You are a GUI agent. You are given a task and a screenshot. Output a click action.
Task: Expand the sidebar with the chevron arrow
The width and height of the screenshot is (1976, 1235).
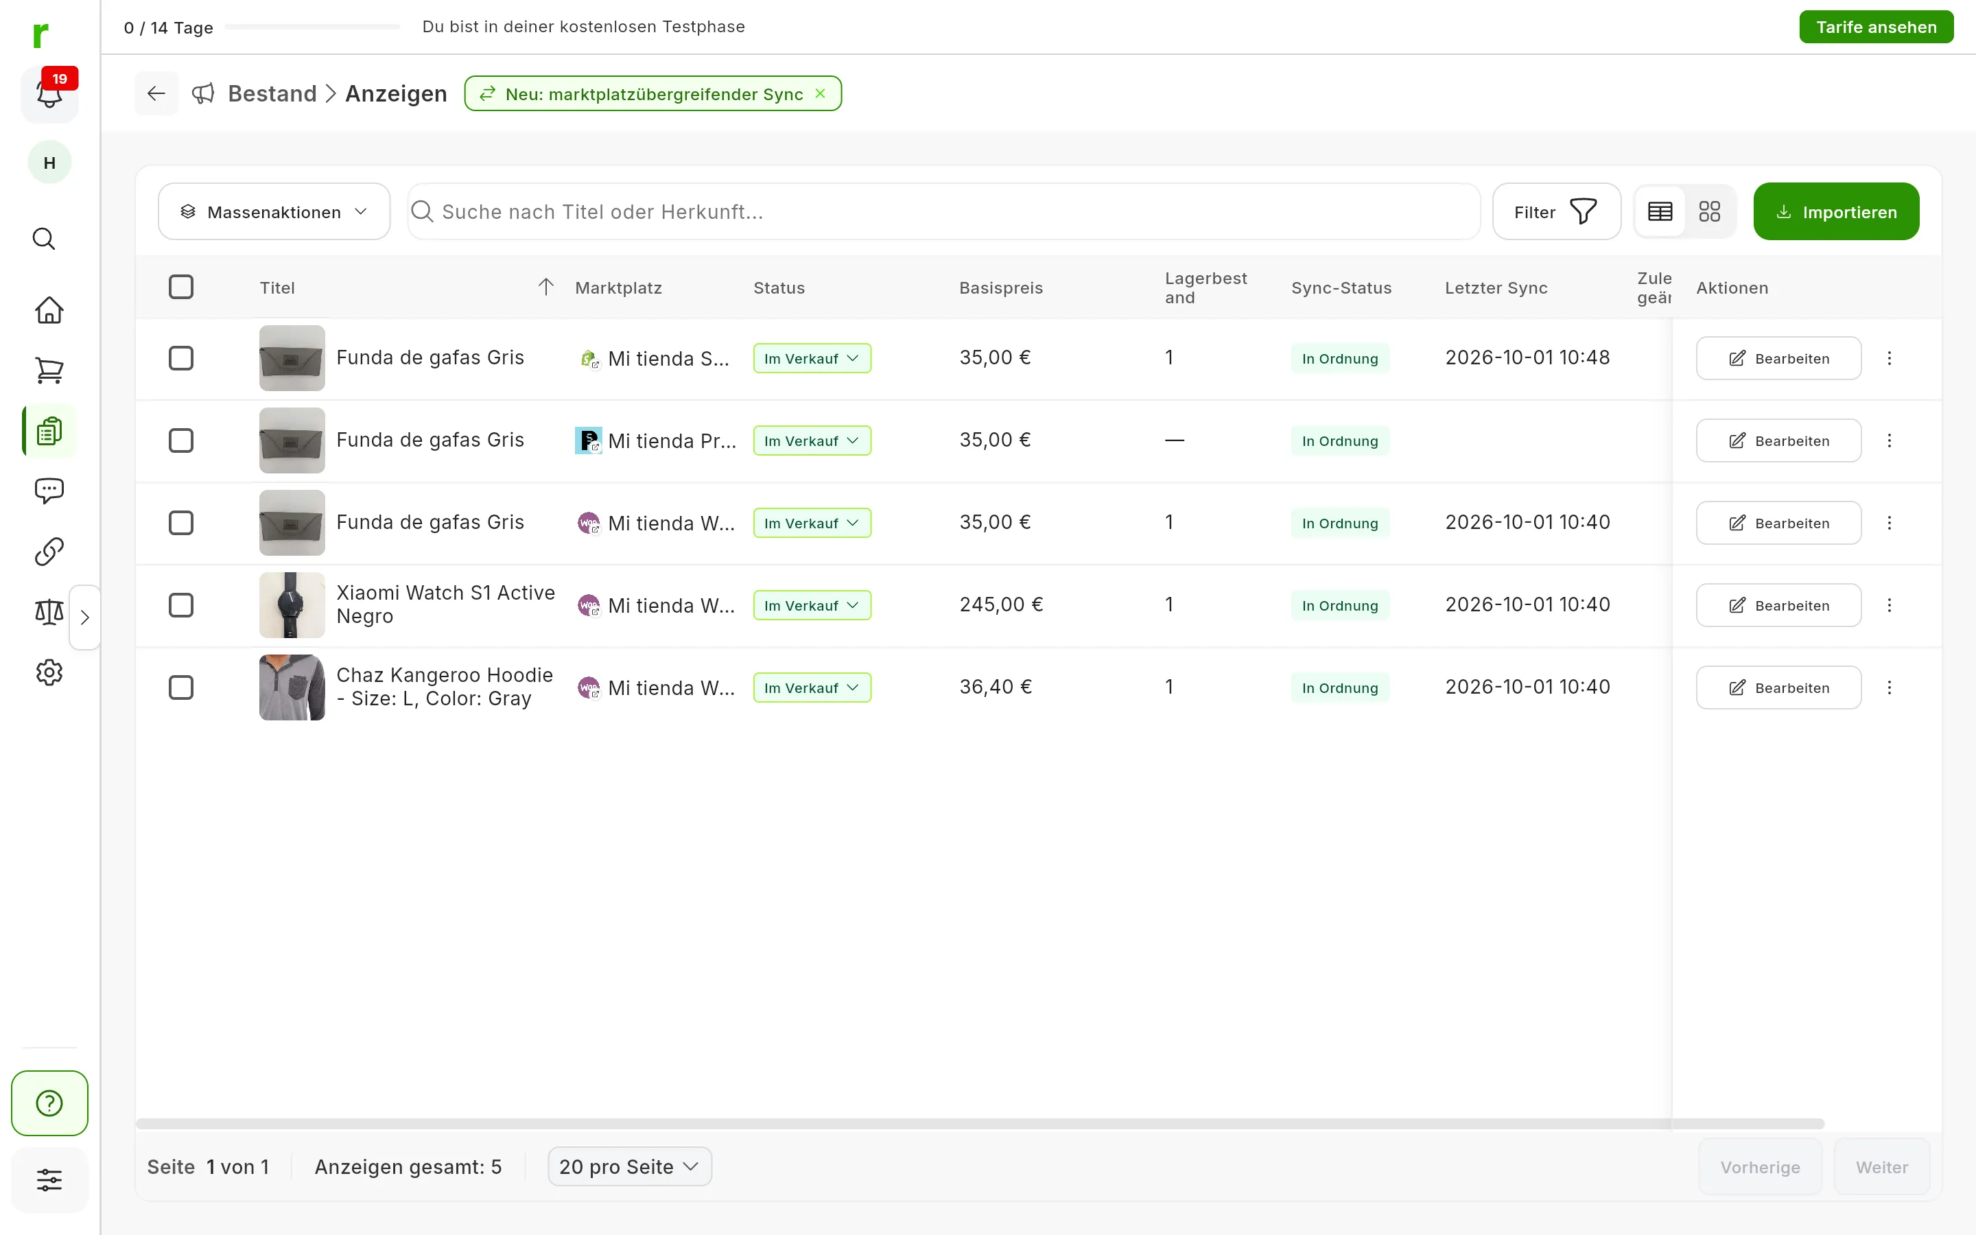(85, 617)
